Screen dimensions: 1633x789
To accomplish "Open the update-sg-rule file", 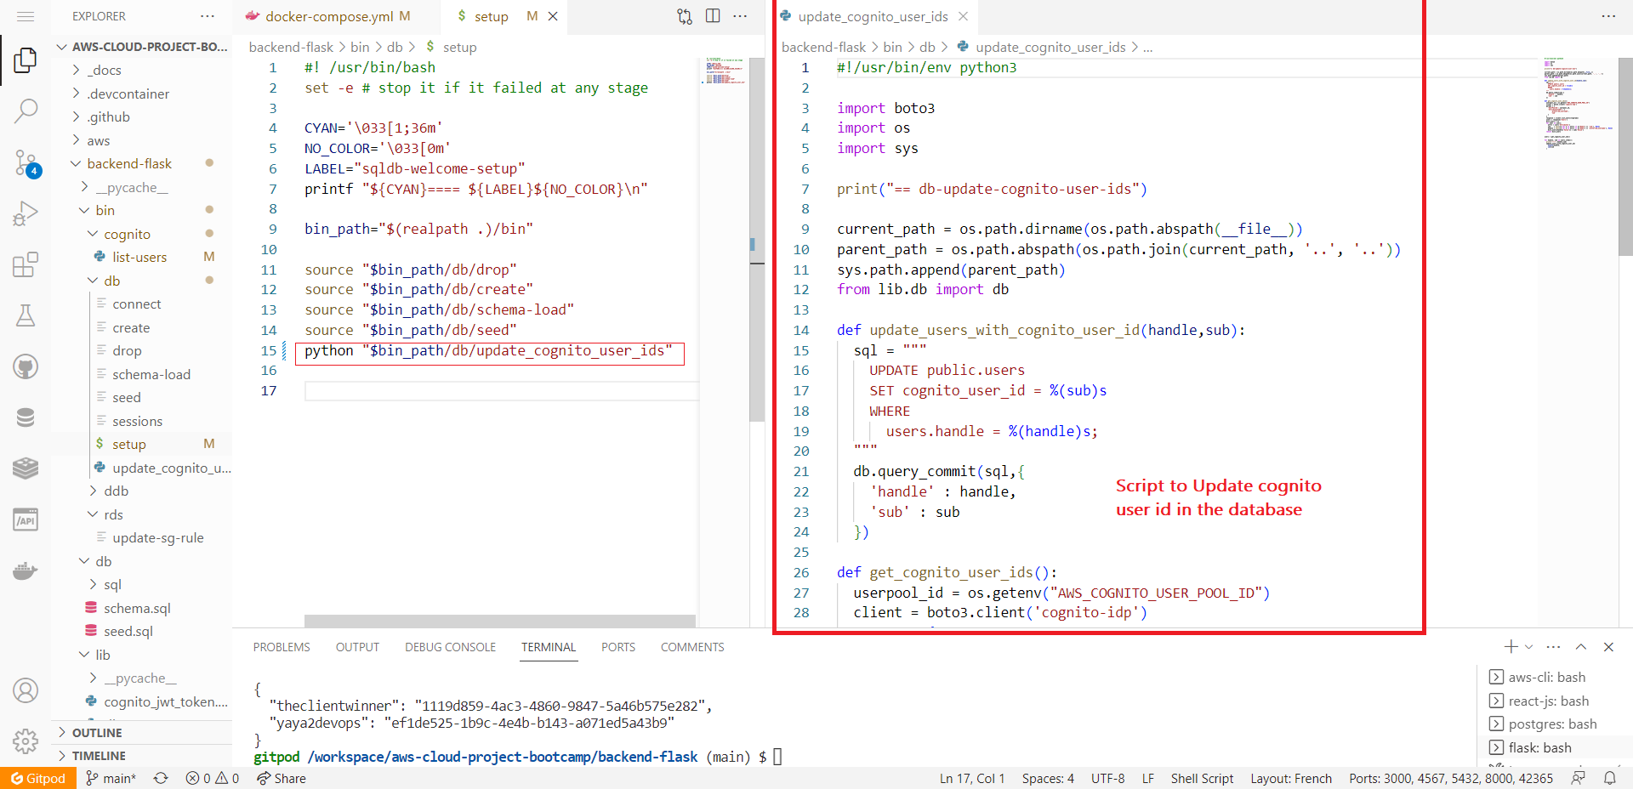I will 141,537.
